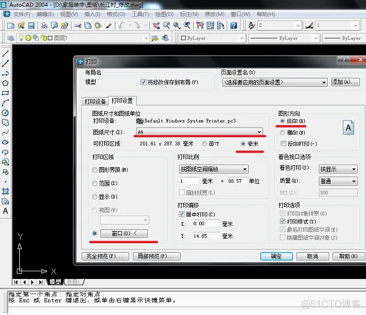Click the Plot printer icon in toolbar
Image resolution: width=366 pixels, height=315 pixels.
pyautogui.click(x=44, y=26)
